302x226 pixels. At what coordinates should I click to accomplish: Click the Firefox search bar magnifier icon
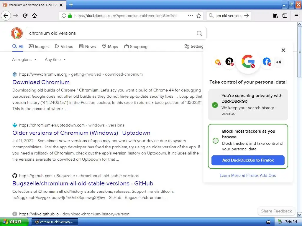pos(211,16)
